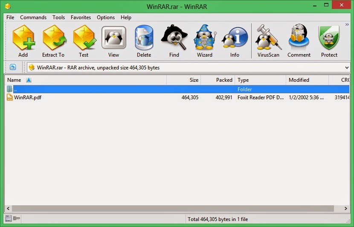Screen dimensions: 354x227
Task: Click the archive icon in the address bar
Action: tap(32, 67)
